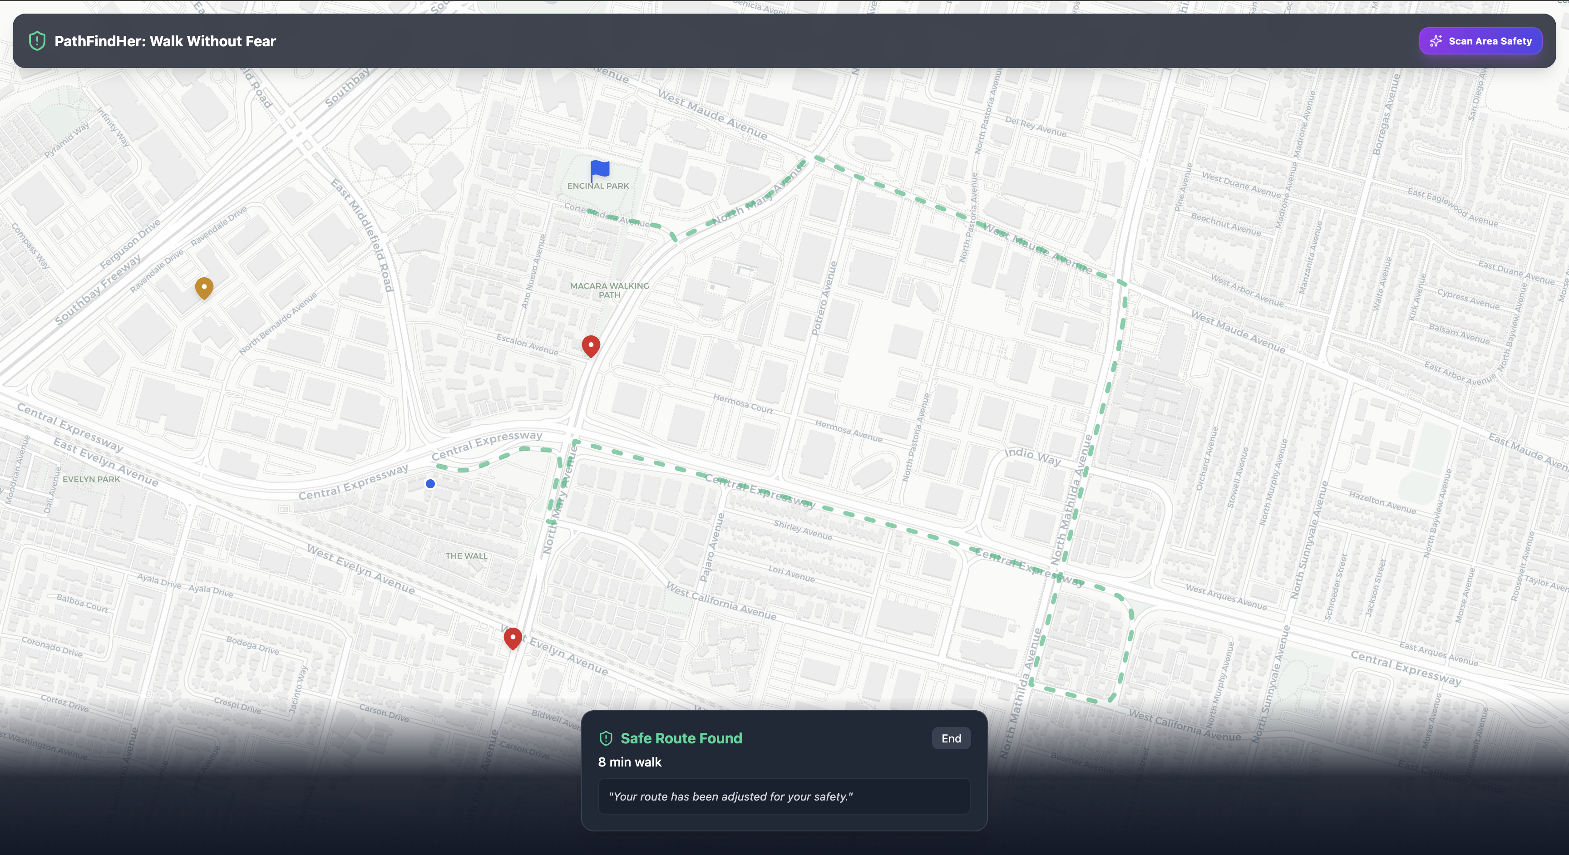Click the Safe Route Found heading
The height and width of the screenshot is (855, 1569).
tap(681, 738)
